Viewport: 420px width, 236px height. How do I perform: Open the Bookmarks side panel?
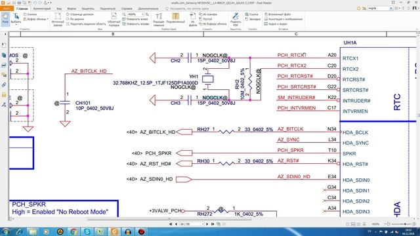point(4,45)
